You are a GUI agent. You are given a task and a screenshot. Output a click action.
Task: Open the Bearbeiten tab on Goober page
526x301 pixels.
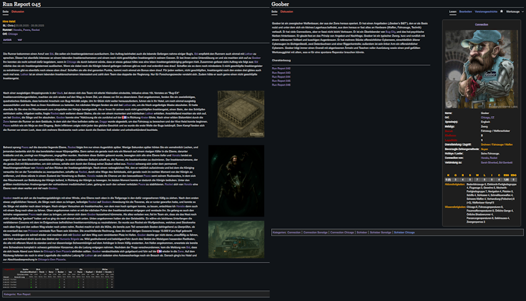click(466, 11)
